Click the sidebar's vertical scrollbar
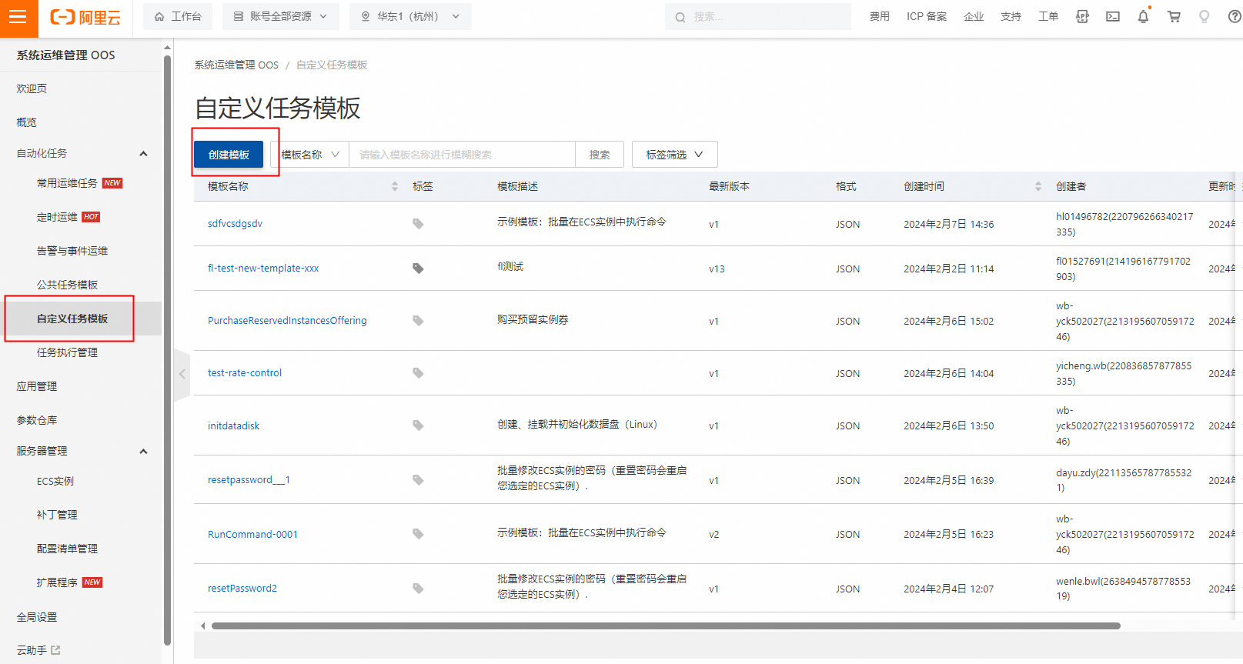This screenshot has width=1243, height=664. [167, 350]
